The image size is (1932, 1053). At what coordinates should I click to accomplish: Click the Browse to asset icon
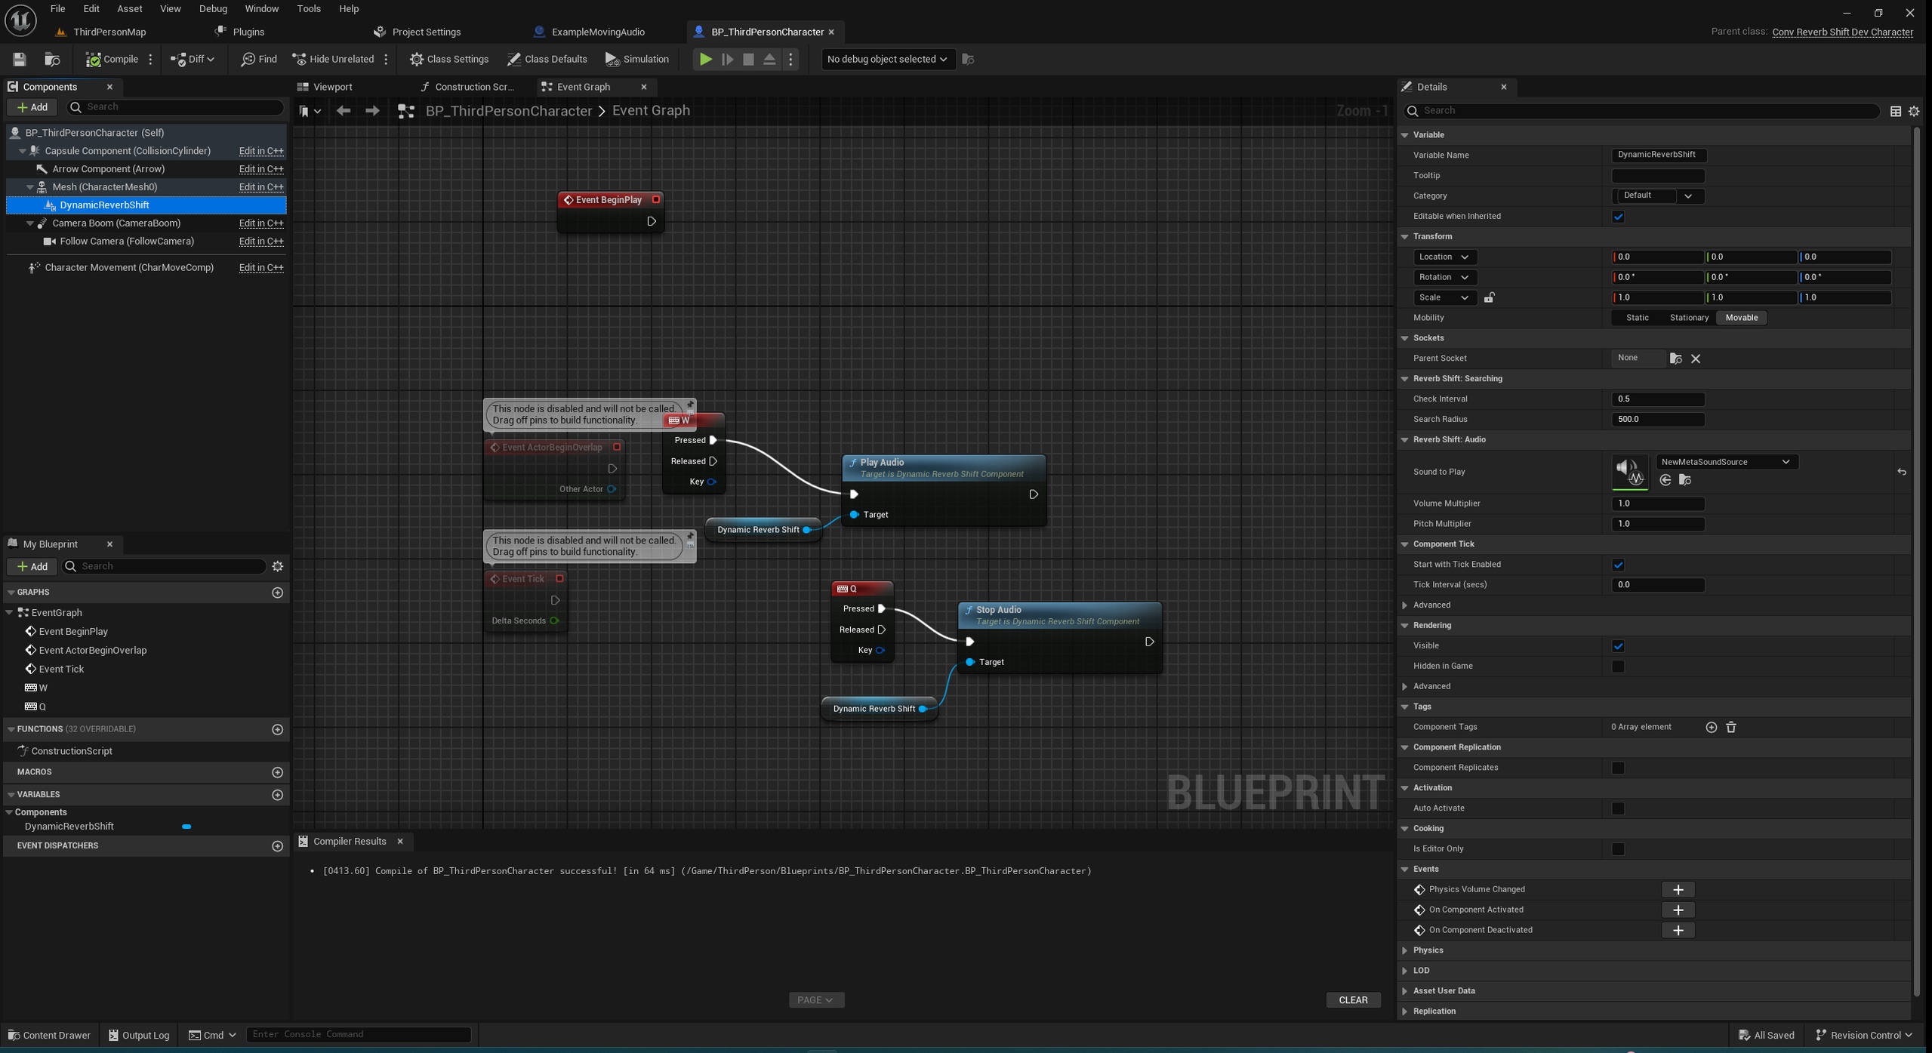pyautogui.click(x=52, y=59)
